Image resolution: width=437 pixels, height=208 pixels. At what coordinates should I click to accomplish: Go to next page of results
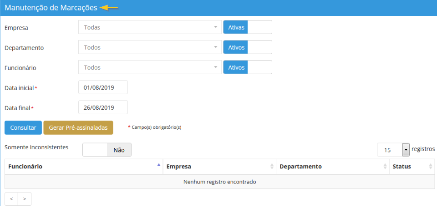coord(25,199)
